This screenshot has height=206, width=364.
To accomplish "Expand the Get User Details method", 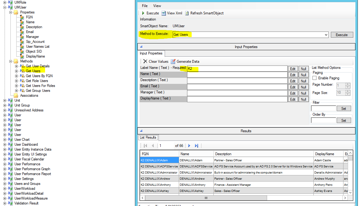I will click(17, 66).
